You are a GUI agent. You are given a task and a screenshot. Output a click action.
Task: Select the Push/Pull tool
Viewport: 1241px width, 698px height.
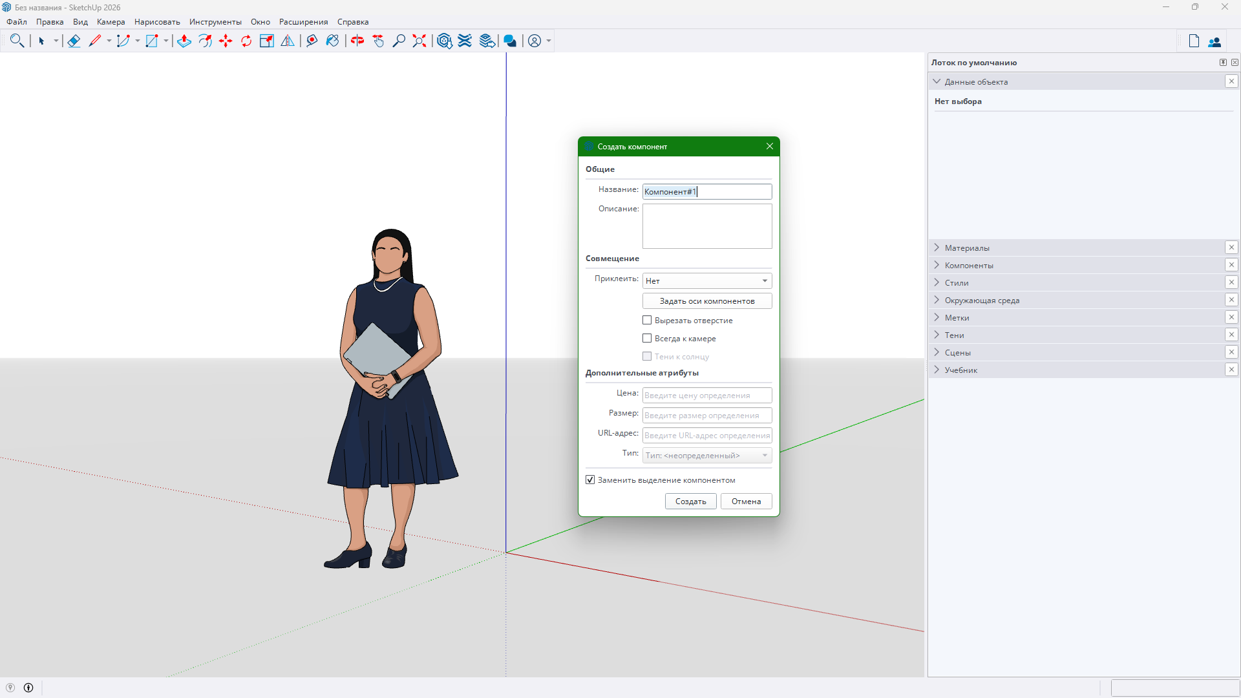click(184, 41)
